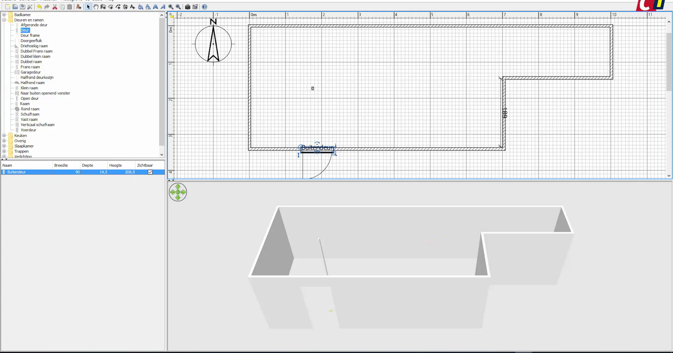
Task: Create a new home with the New icon
Action: pos(8,7)
